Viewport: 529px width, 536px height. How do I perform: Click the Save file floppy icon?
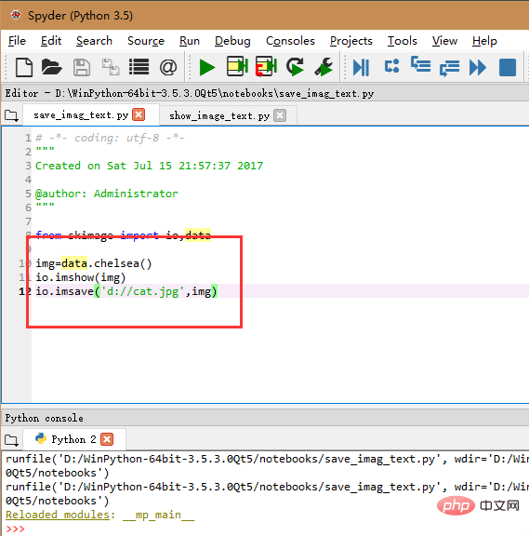click(x=82, y=67)
